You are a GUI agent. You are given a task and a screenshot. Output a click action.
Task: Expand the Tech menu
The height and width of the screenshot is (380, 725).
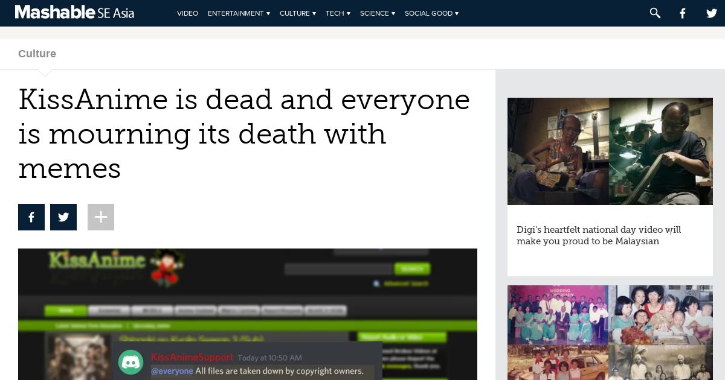pos(338,13)
